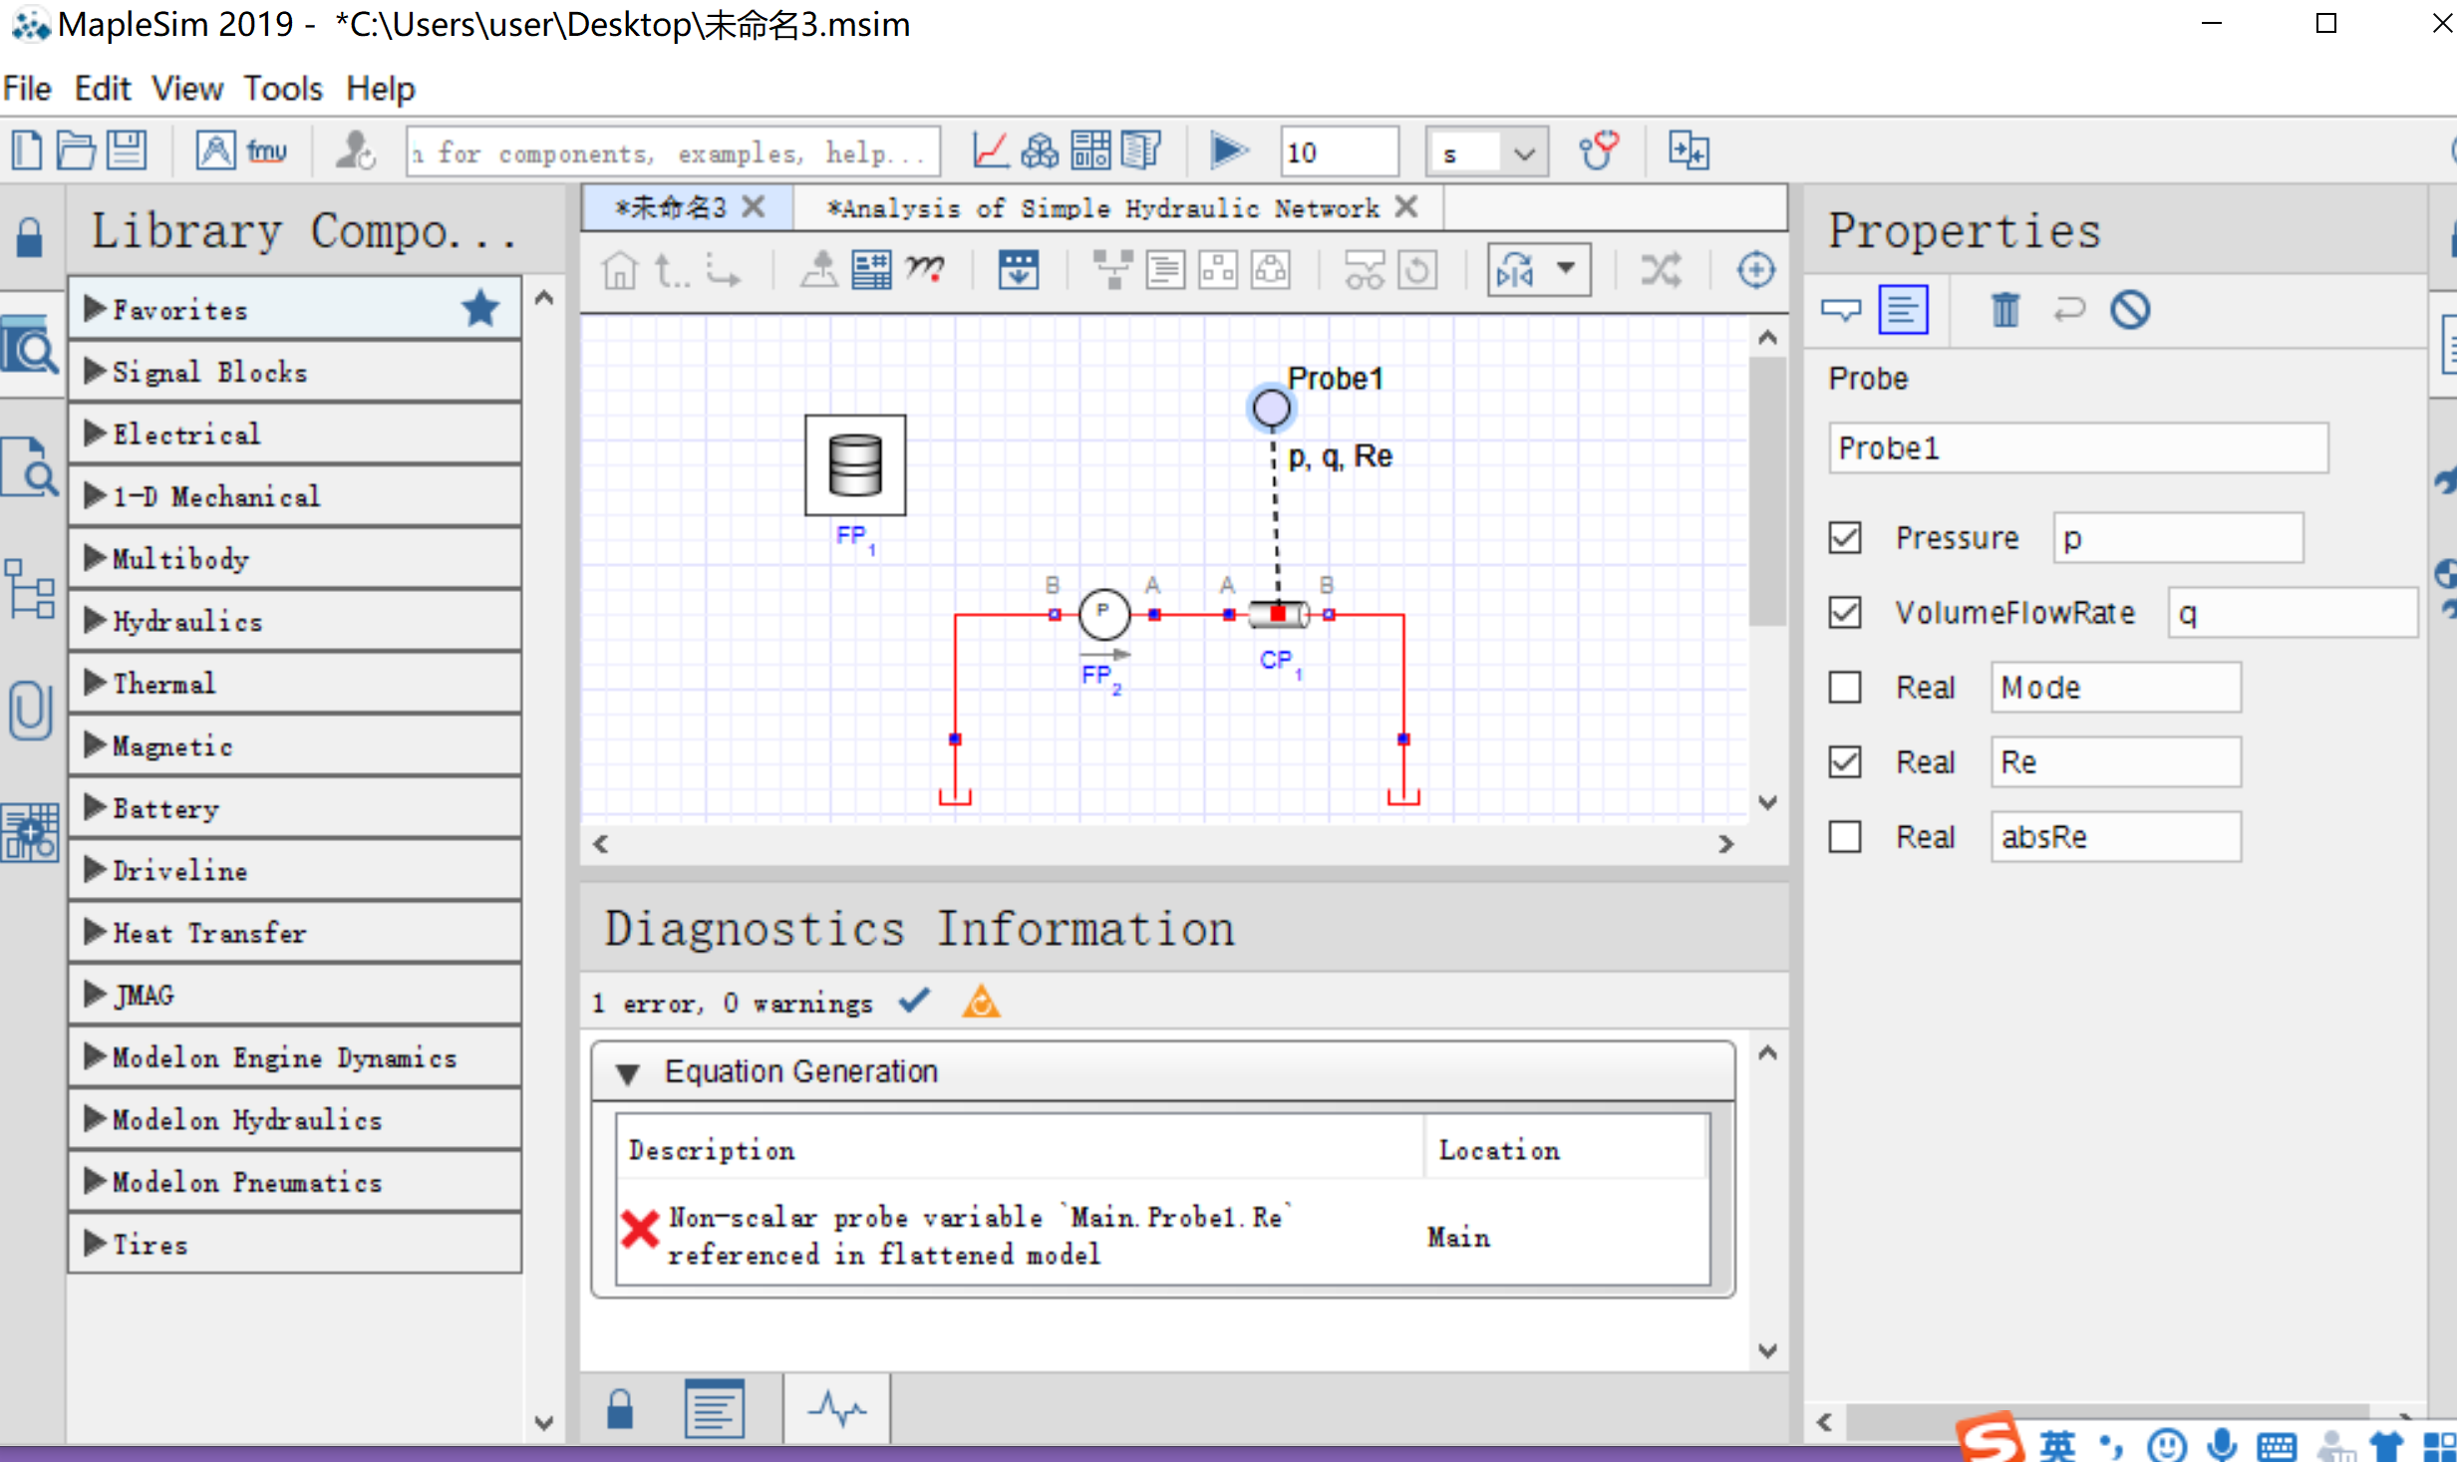Image resolution: width=2457 pixels, height=1462 pixels.
Task: Click the download-to-tray icon in model toolbar
Action: (x=1018, y=270)
